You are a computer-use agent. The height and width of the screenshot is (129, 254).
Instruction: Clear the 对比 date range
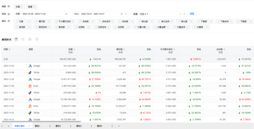pos(125,14)
